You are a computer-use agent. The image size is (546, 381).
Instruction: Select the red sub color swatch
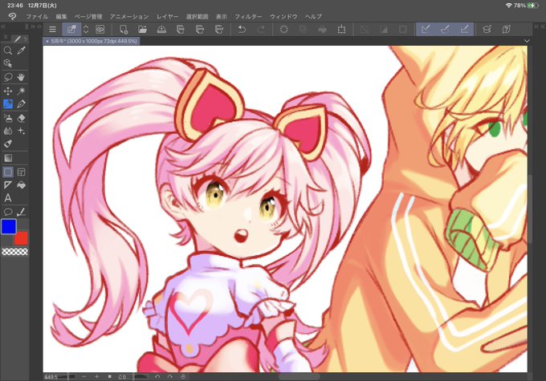21,238
